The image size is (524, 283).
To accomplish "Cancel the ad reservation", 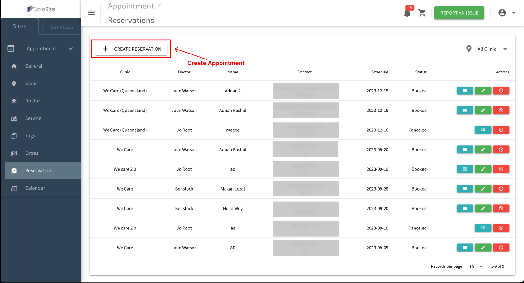I will pos(501,169).
